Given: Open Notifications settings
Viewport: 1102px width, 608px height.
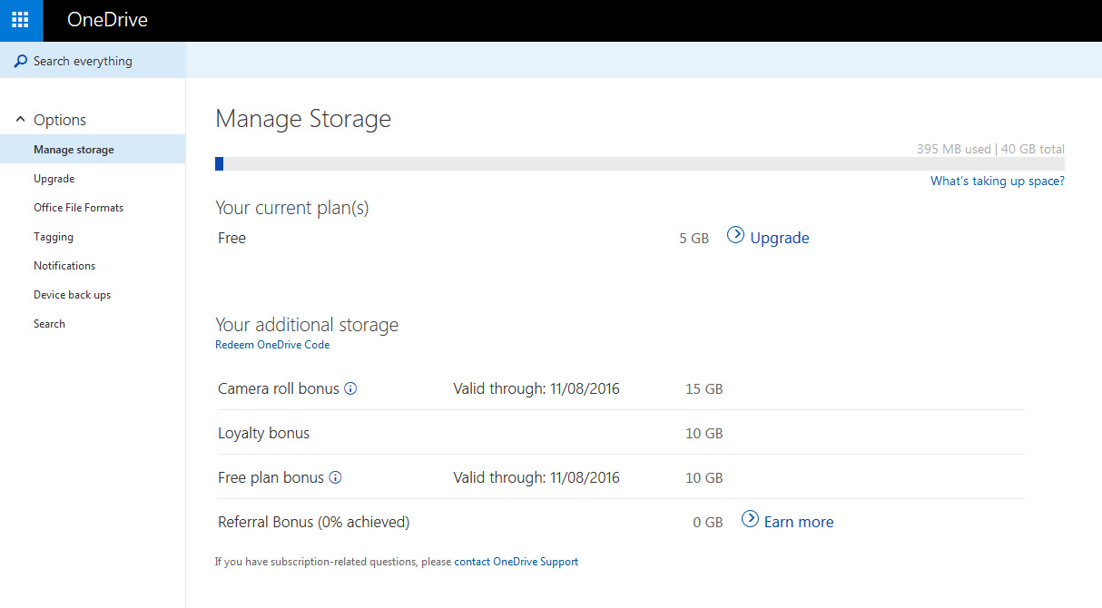Looking at the screenshot, I should (64, 266).
